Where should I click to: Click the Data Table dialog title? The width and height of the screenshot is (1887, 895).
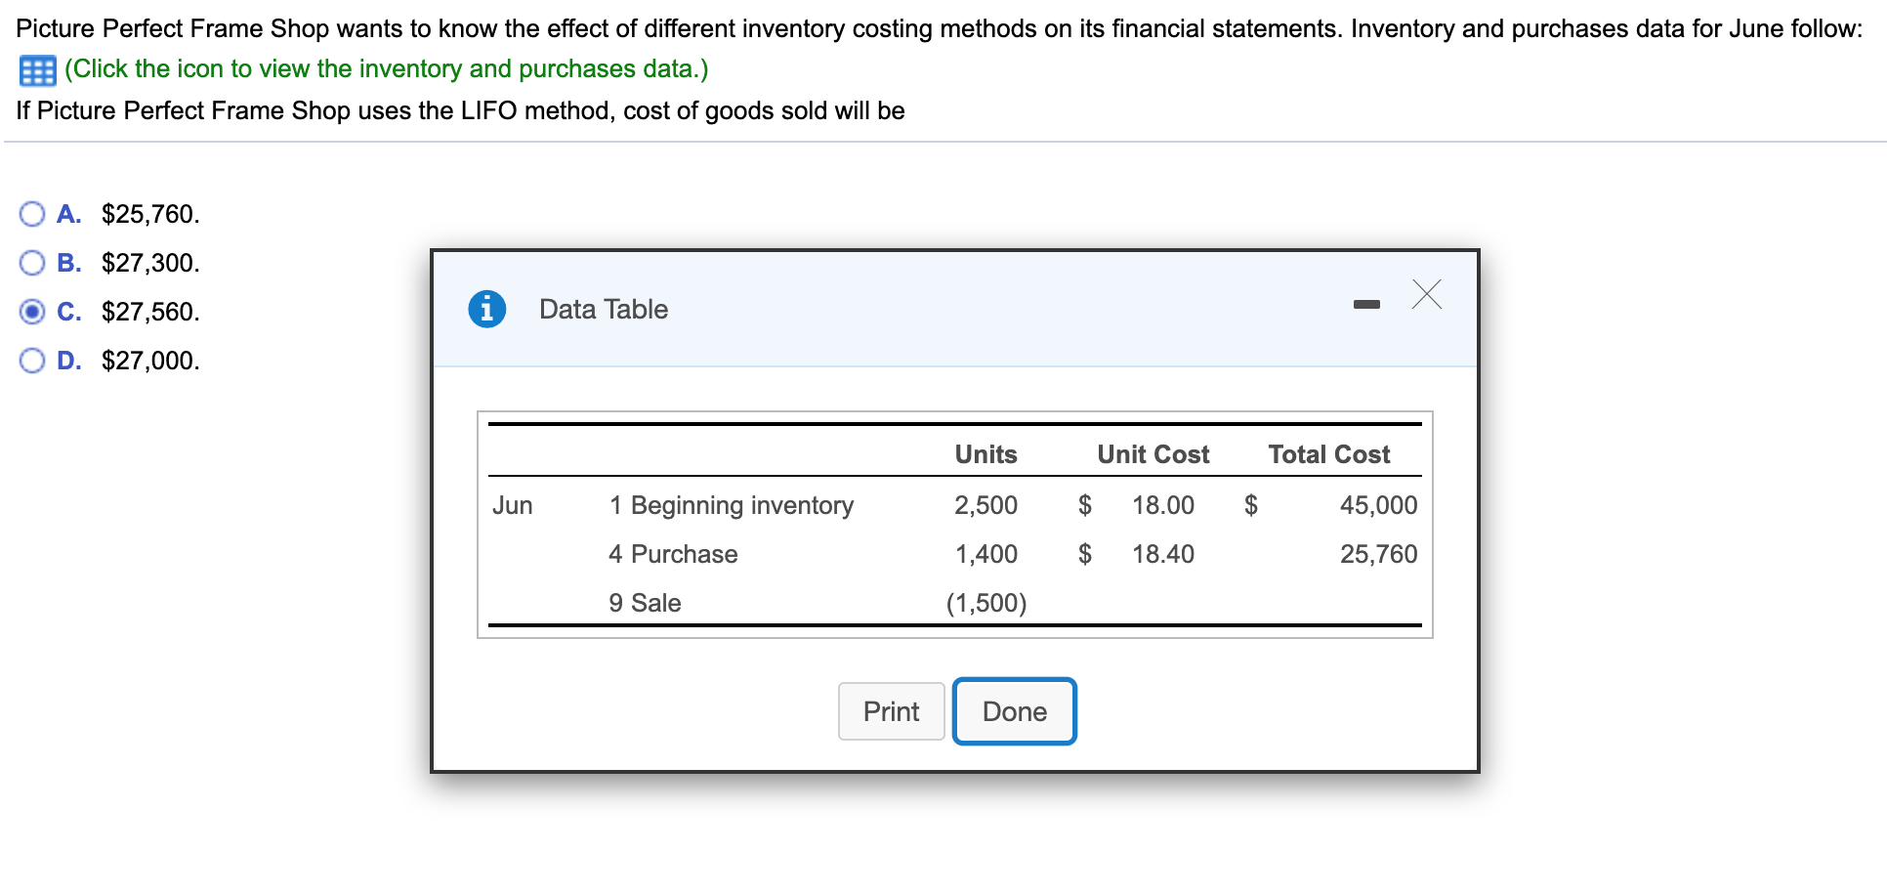[604, 310]
